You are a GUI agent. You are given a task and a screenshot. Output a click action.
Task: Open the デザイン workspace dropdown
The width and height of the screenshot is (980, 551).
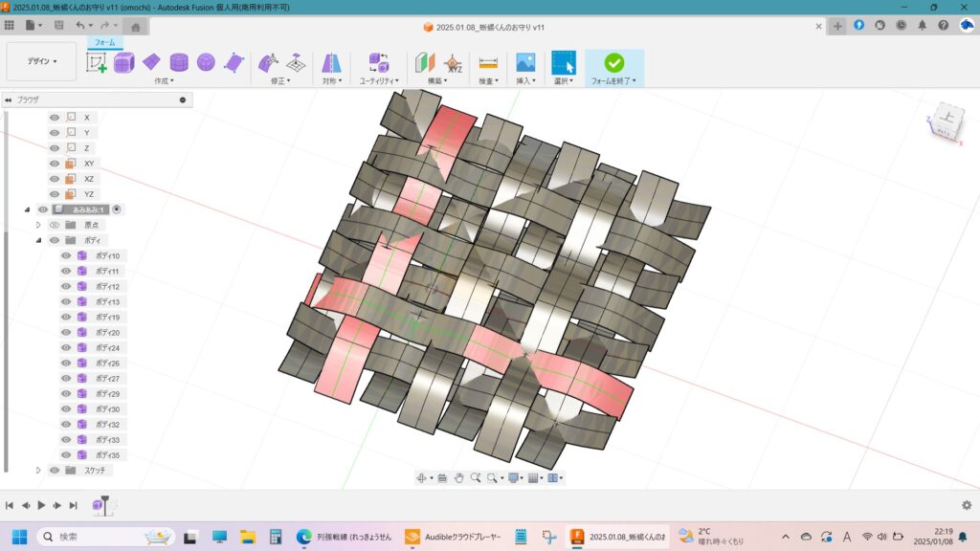point(41,61)
